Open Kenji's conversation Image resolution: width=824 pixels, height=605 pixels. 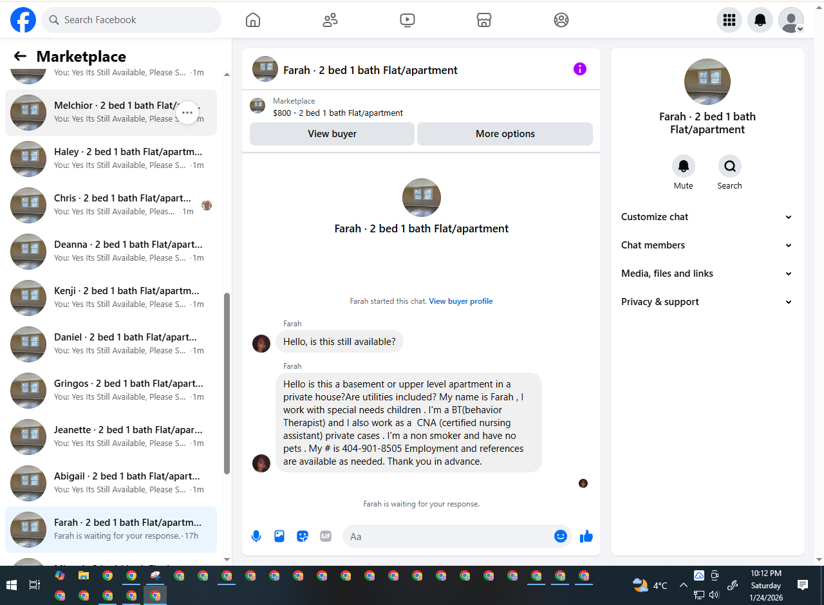point(111,298)
